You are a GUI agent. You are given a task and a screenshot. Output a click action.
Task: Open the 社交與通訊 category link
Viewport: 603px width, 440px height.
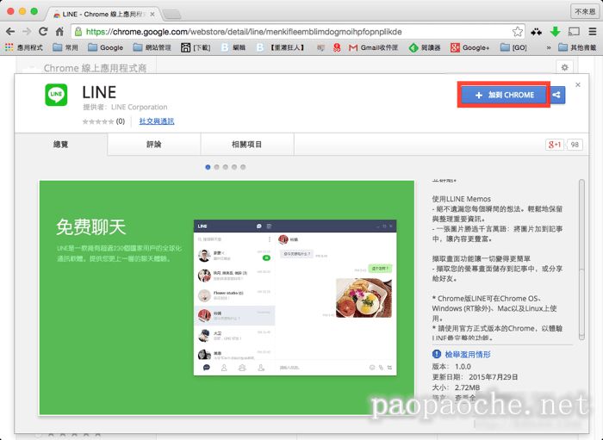pyautogui.click(x=157, y=121)
